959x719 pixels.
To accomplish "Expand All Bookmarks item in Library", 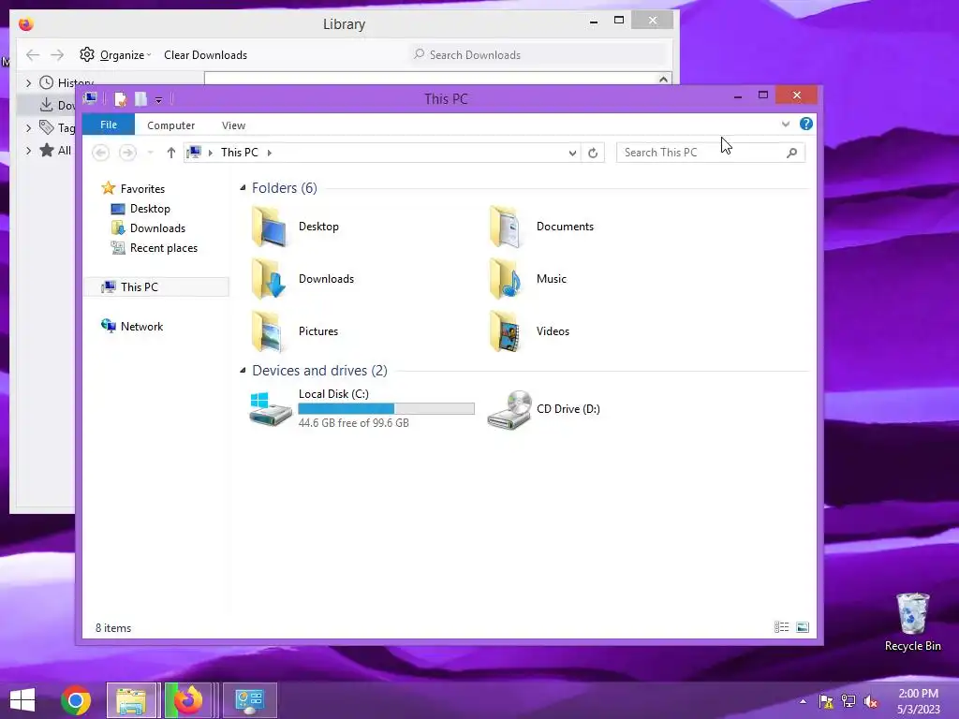I will [28, 151].
